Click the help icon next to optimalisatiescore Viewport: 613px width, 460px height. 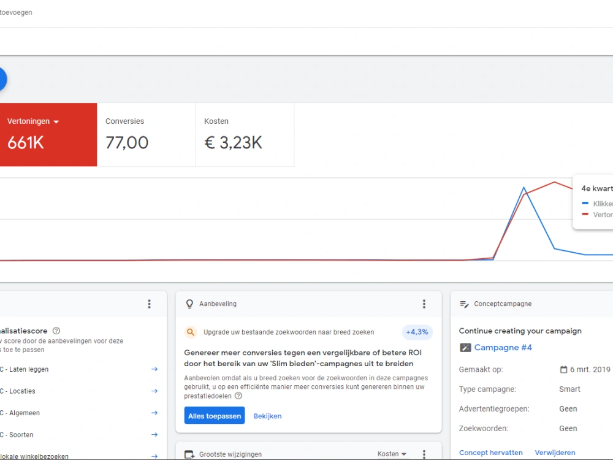point(56,331)
